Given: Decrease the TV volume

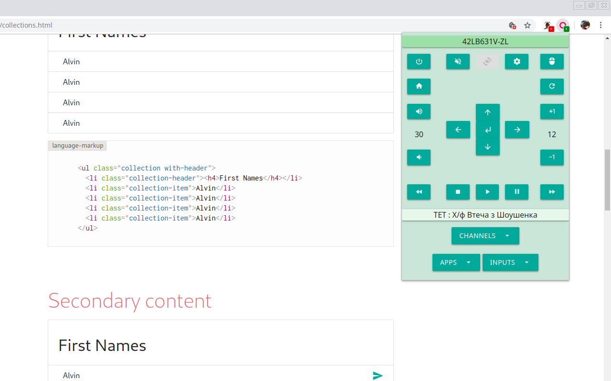Looking at the screenshot, I should pos(419,157).
